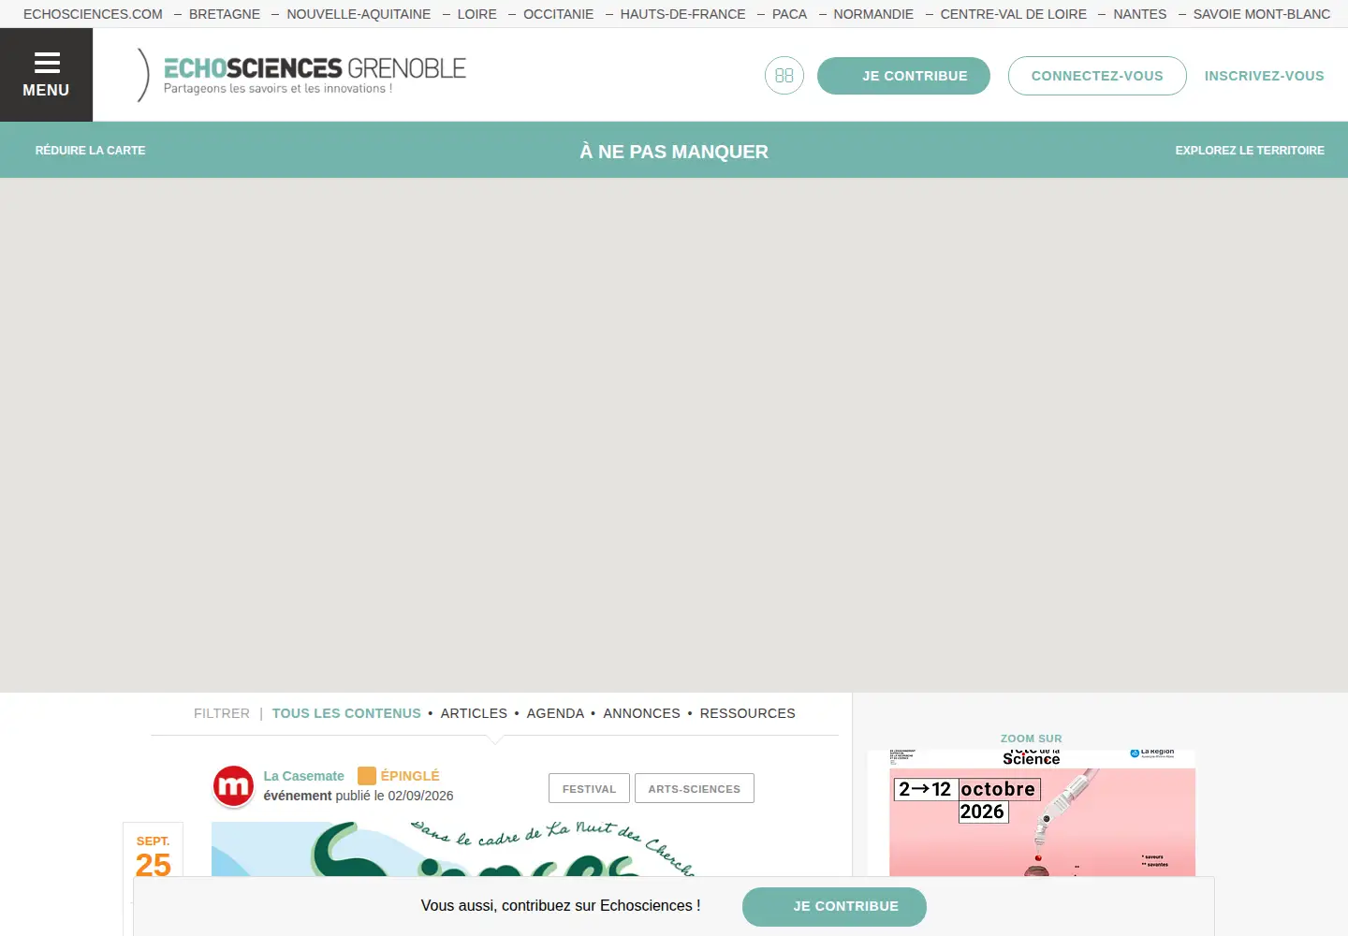Click the orange Épinglé pin icon
The height and width of the screenshot is (936, 1348).
tap(367, 776)
